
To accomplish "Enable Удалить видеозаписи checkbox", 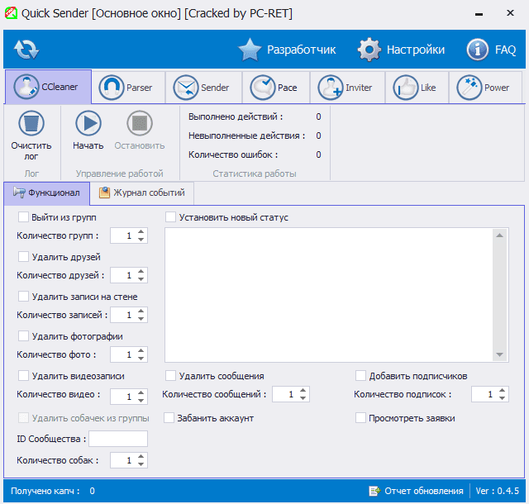I will (23, 375).
